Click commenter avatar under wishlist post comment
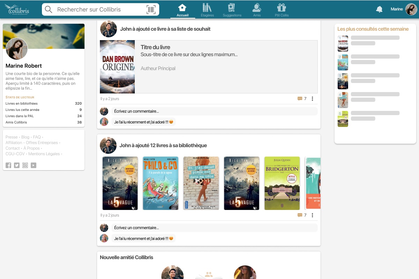This screenshot has height=279, width=419. pyautogui.click(x=104, y=122)
